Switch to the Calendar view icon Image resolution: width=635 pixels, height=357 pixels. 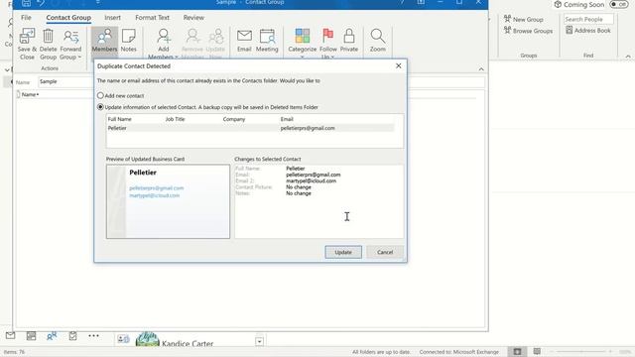coord(31,335)
